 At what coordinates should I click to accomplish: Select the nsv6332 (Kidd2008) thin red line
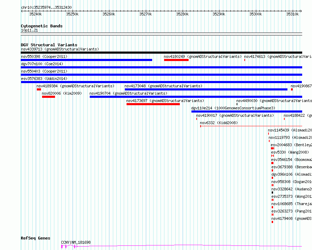click(251, 126)
